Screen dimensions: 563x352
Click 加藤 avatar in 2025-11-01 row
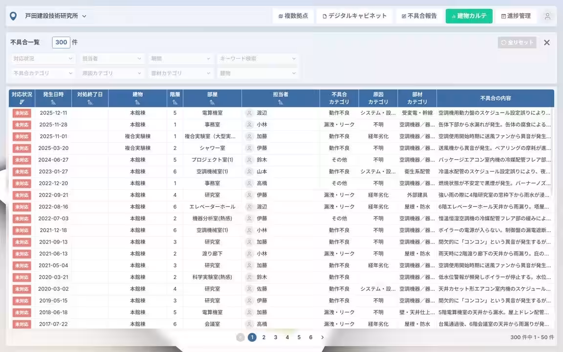click(x=249, y=136)
